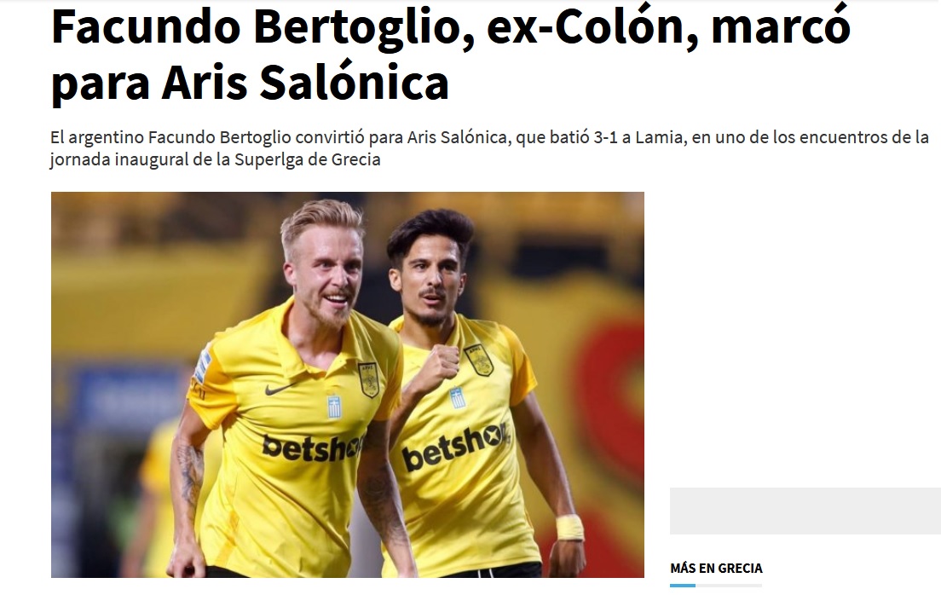This screenshot has width=941, height=595.
Task: Click the league sleeve badge on the blond player's shoulder
Action: click(x=202, y=367)
